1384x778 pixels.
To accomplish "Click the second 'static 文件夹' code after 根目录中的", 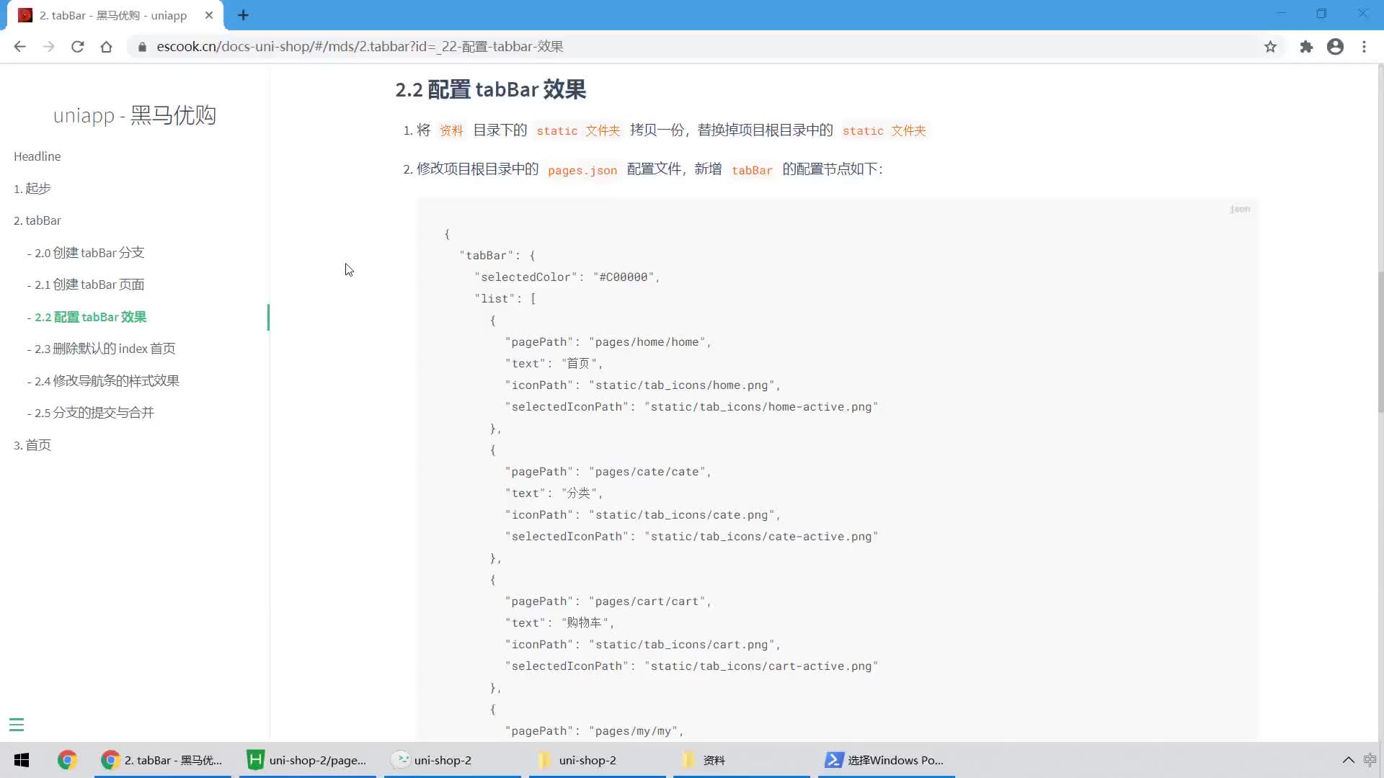I will click(884, 130).
